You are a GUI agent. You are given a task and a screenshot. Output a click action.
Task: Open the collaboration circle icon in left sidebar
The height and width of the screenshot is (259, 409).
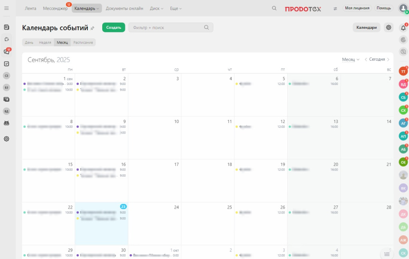[x=6, y=40]
